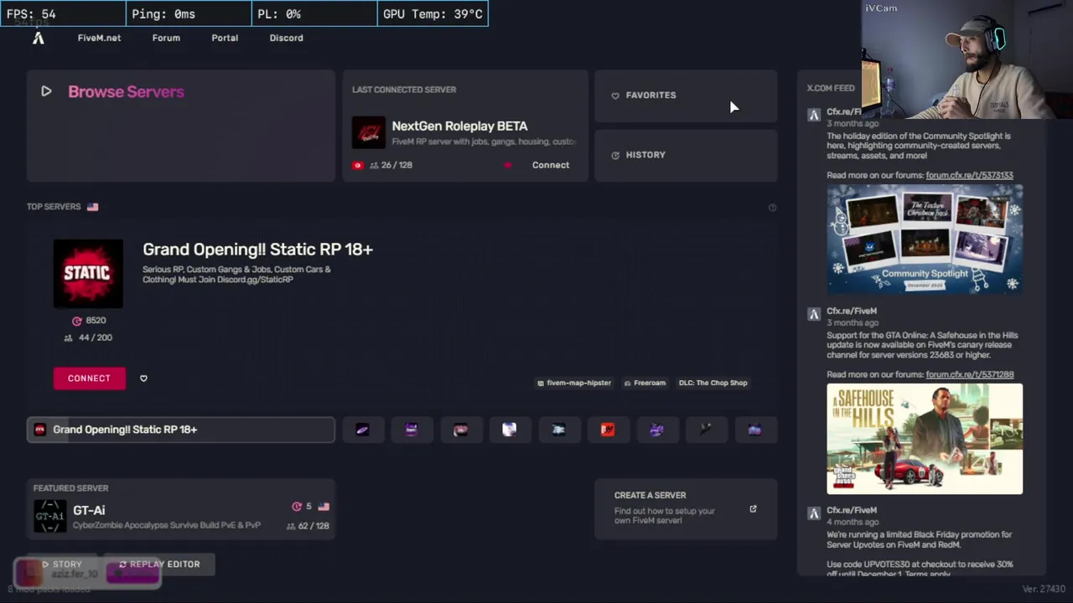Image resolution: width=1073 pixels, height=603 pixels.
Task: Open the forum.cfx.re/t/5371288 link
Action: point(969,374)
